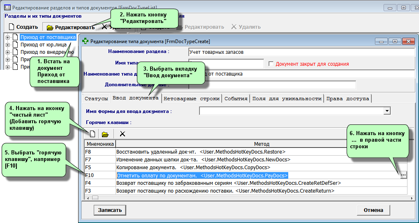Expand the Приход от поставщика tree node
The height and width of the screenshot is (223, 419).
point(7,37)
